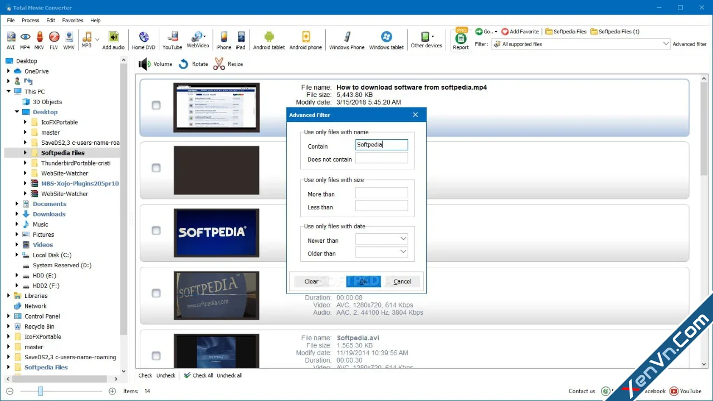Expand the OneDrive tree node

(x=8, y=71)
